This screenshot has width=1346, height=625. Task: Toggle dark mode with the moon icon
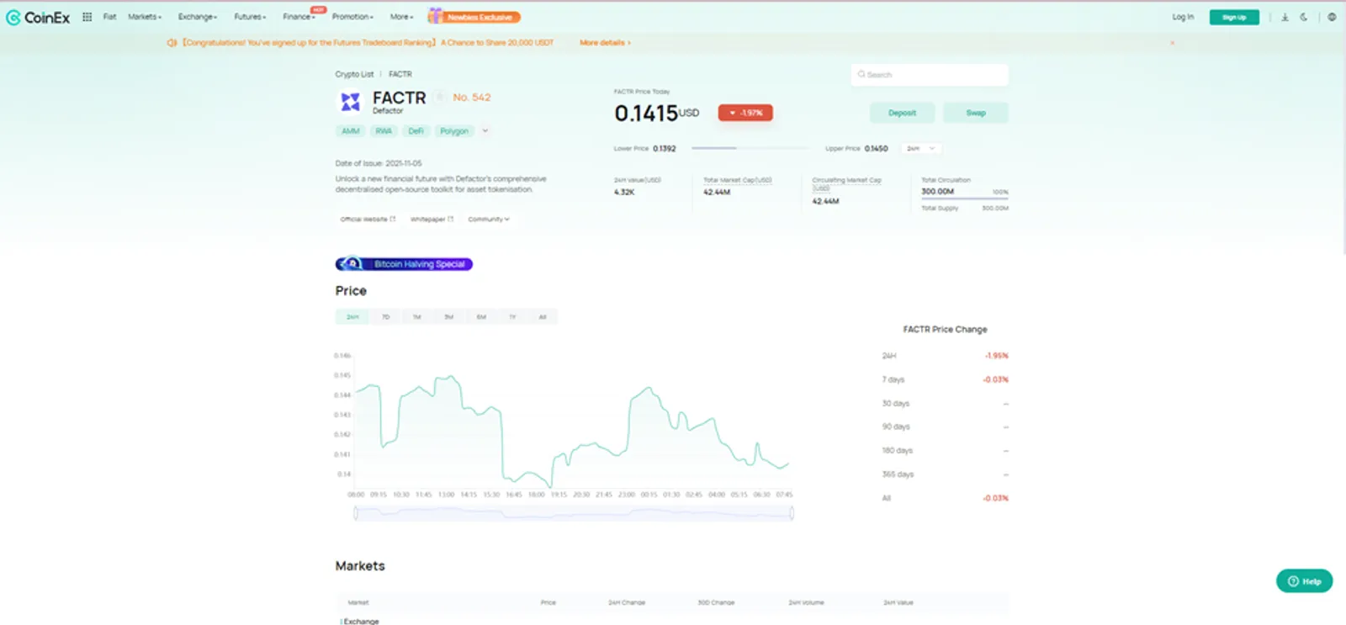point(1304,17)
